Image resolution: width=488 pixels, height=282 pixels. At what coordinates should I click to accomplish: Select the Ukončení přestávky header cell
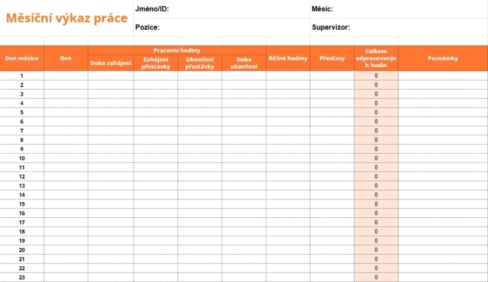200,63
